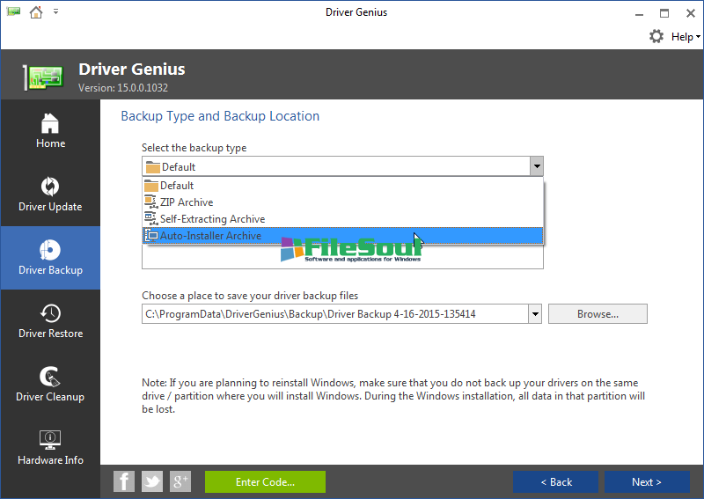Click the home icon in title bar
Screen dimensions: 704x499
pyautogui.click(x=36, y=12)
